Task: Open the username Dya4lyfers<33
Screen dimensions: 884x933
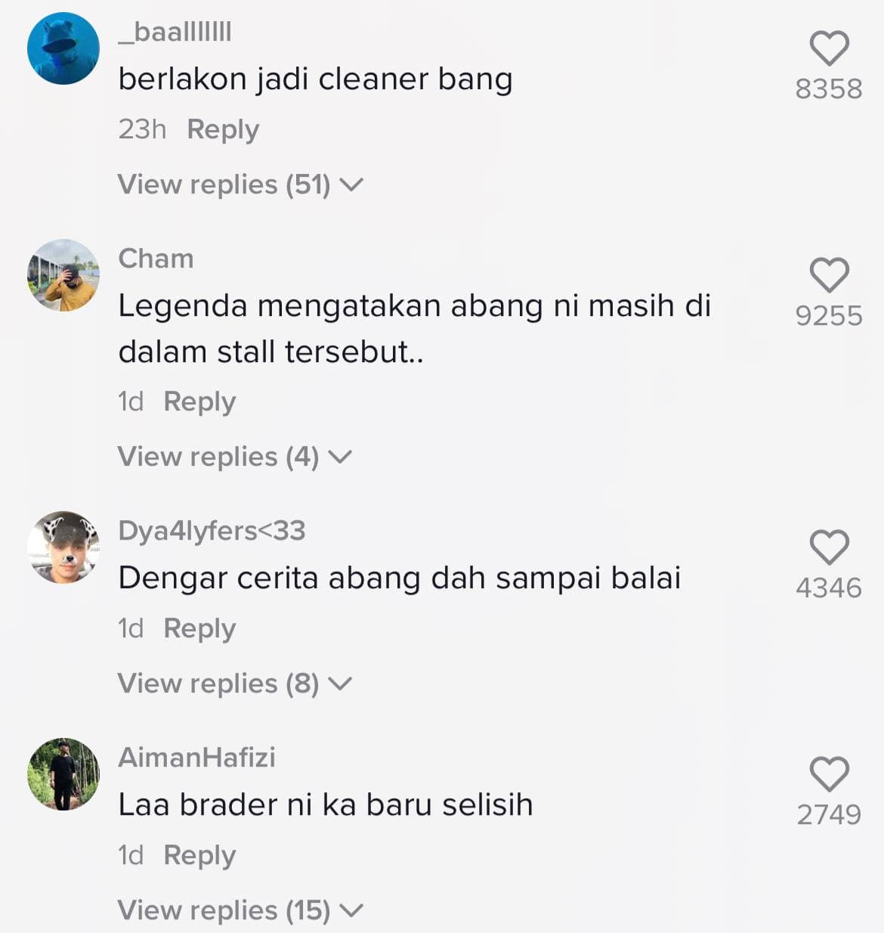Action: (212, 532)
